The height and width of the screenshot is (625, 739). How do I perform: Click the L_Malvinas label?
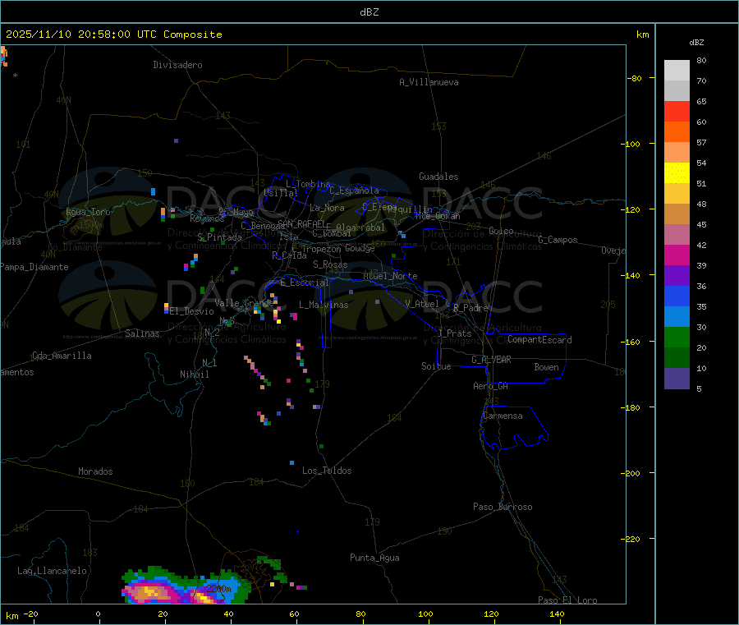(324, 305)
